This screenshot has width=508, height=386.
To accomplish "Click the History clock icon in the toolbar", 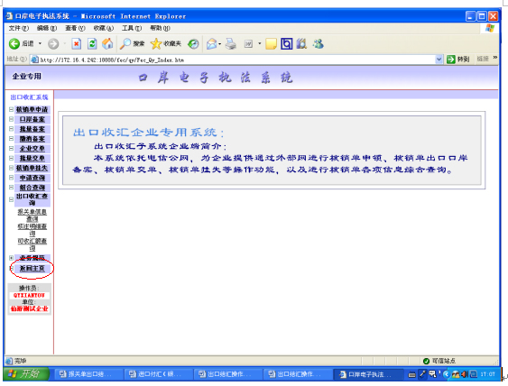I will 193,43.
